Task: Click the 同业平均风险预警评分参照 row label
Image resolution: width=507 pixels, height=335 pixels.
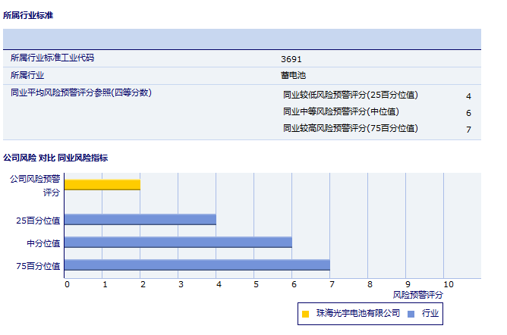Action: pos(81,92)
